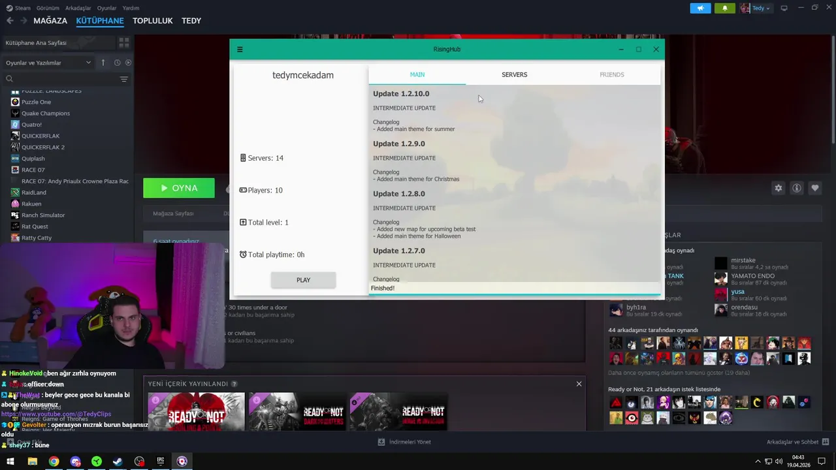This screenshot has height=470, width=836.
Task: Open second Ready or Not DLC thumbnail
Action: 297,411
